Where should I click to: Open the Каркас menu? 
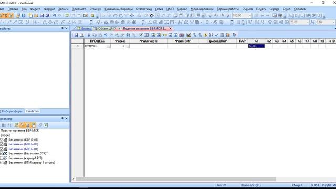coord(182,9)
